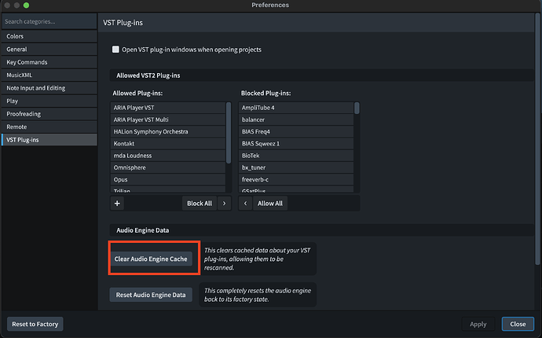This screenshot has width=542, height=338.
Task: Select AmpliTube 4 in Blocked Plug-ins list
Action: pos(258,107)
